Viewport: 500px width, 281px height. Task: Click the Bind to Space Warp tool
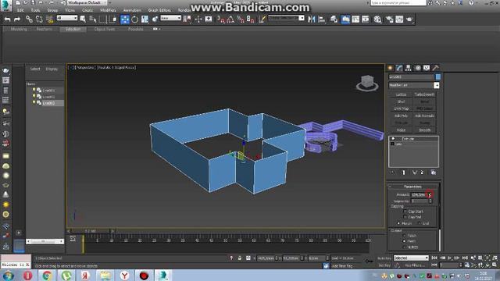tap(49, 20)
